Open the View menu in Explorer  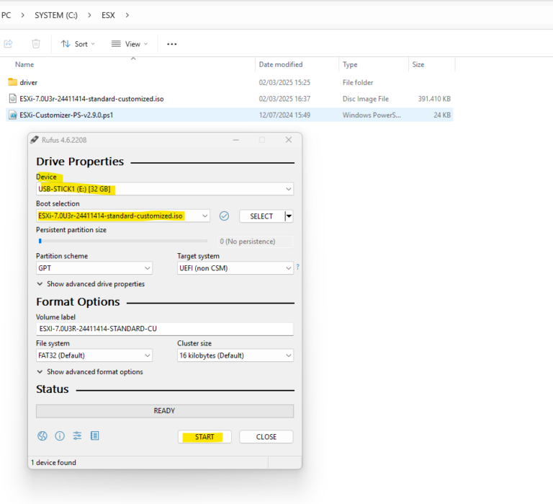click(130, 44)
